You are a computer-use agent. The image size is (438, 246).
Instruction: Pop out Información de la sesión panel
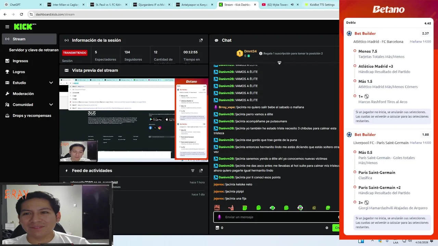tap(201, 40)
